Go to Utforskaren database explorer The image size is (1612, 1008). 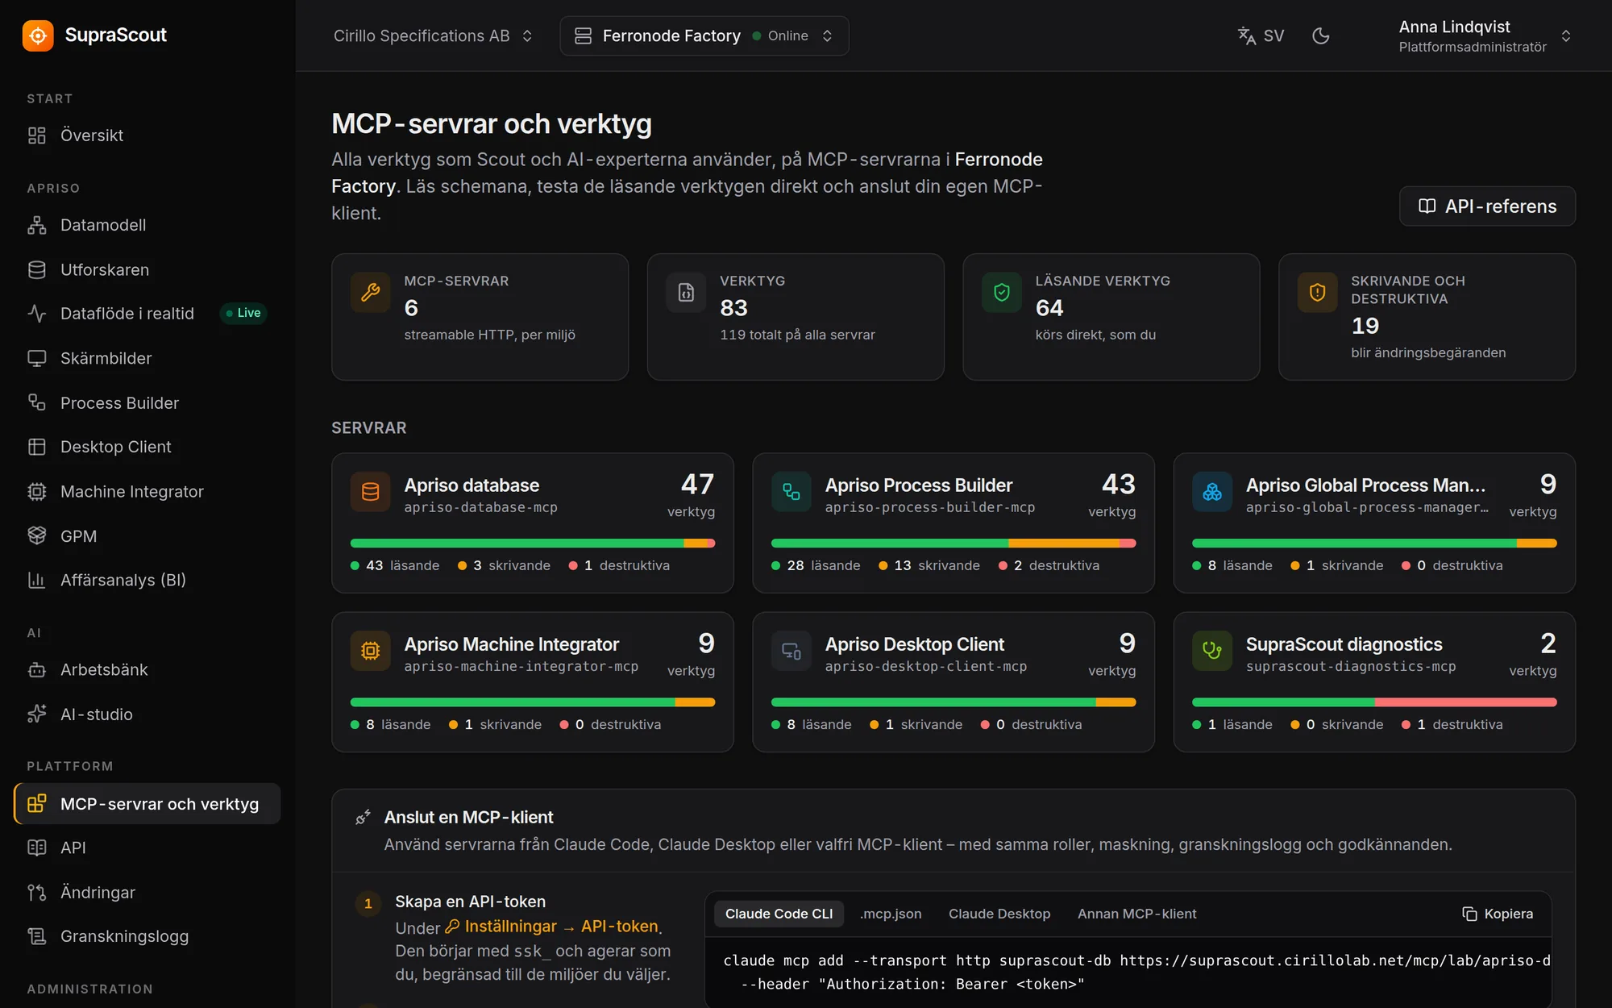click(147, 269)
